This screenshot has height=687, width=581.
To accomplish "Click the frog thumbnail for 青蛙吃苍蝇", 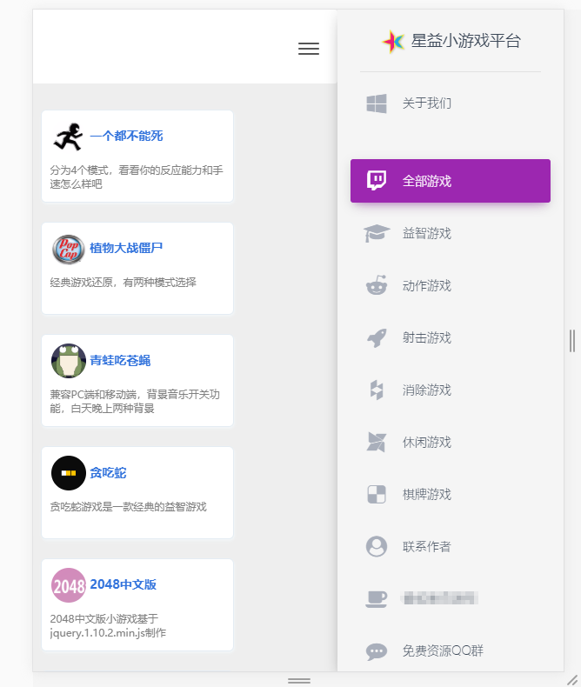I will 69,360.
